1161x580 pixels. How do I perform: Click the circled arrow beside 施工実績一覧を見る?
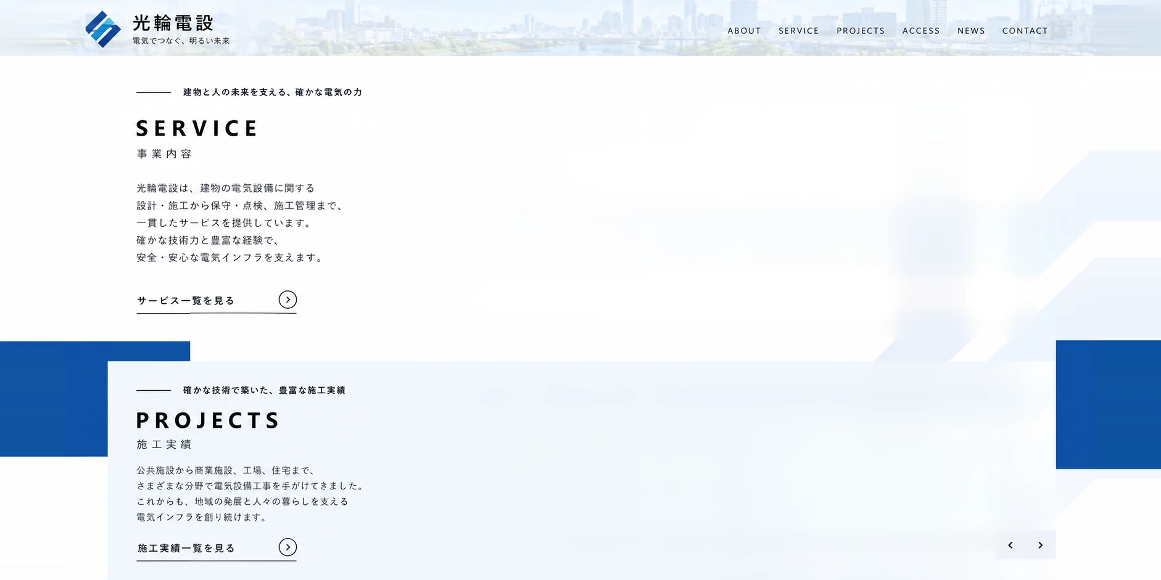287,547
